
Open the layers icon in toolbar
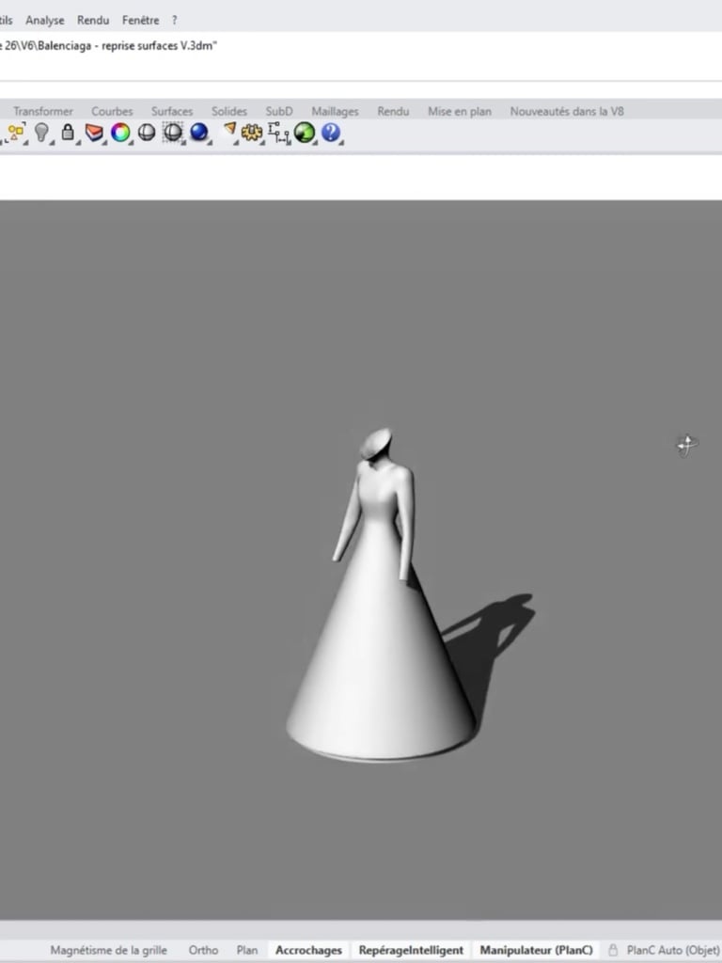pyautogui.click(x=94, y=132)
